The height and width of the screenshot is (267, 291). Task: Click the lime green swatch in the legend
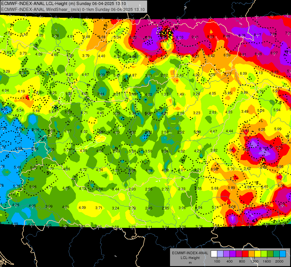point(264,254)
